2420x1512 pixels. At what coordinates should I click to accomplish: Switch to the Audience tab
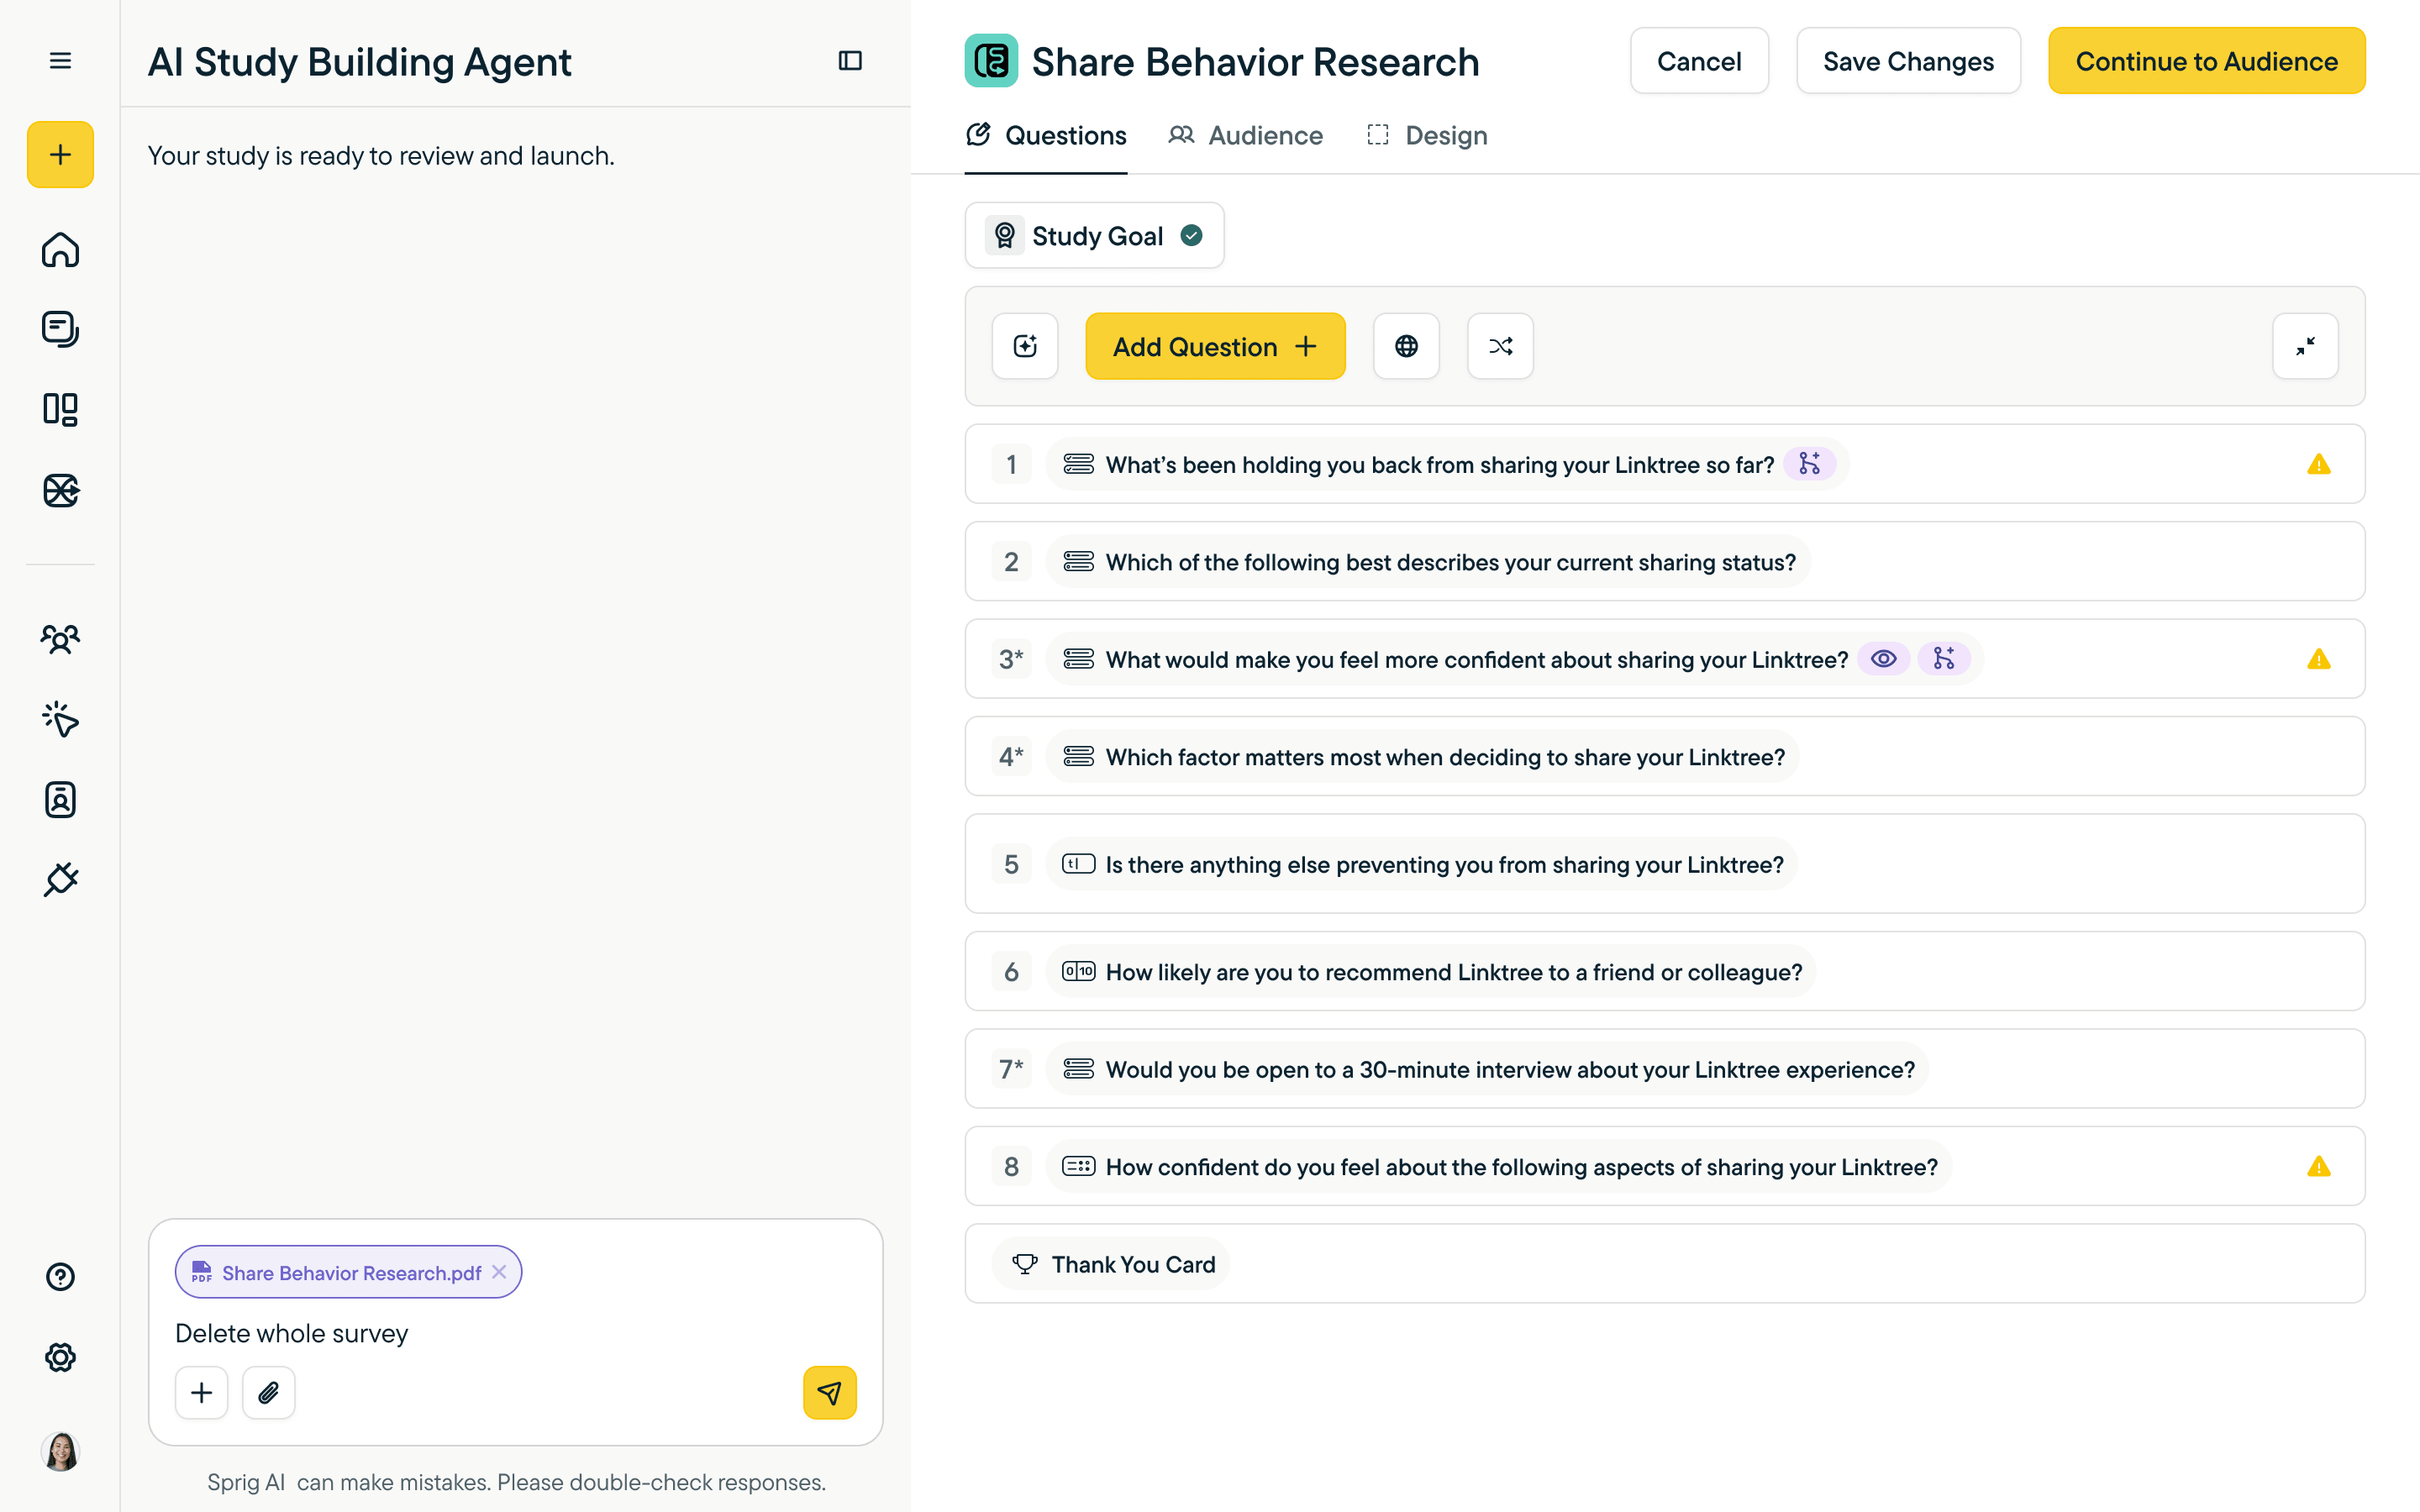pos(1246,135)
